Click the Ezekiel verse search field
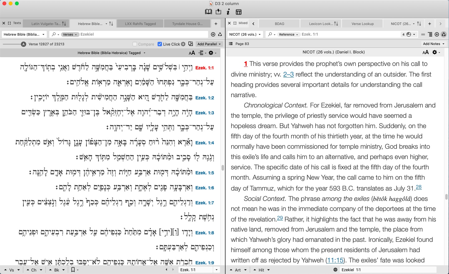449x274 pixels. click(x=144, y=34)
